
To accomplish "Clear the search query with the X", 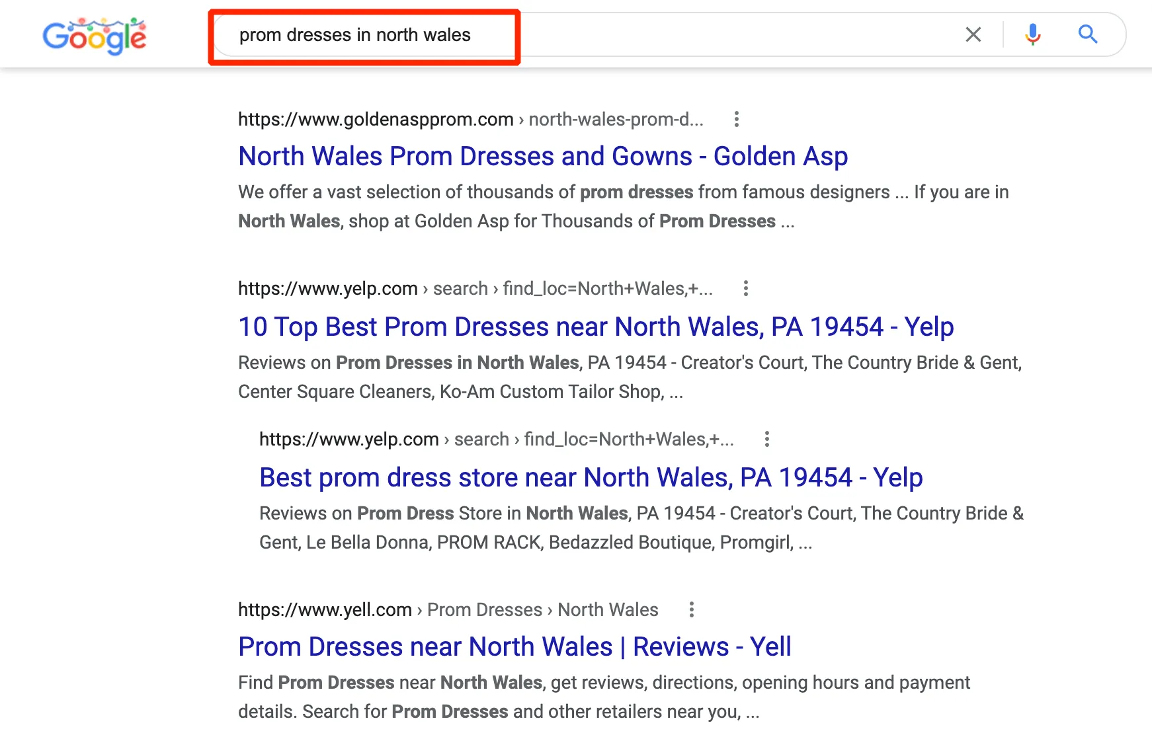I will [x=973, y=34].
